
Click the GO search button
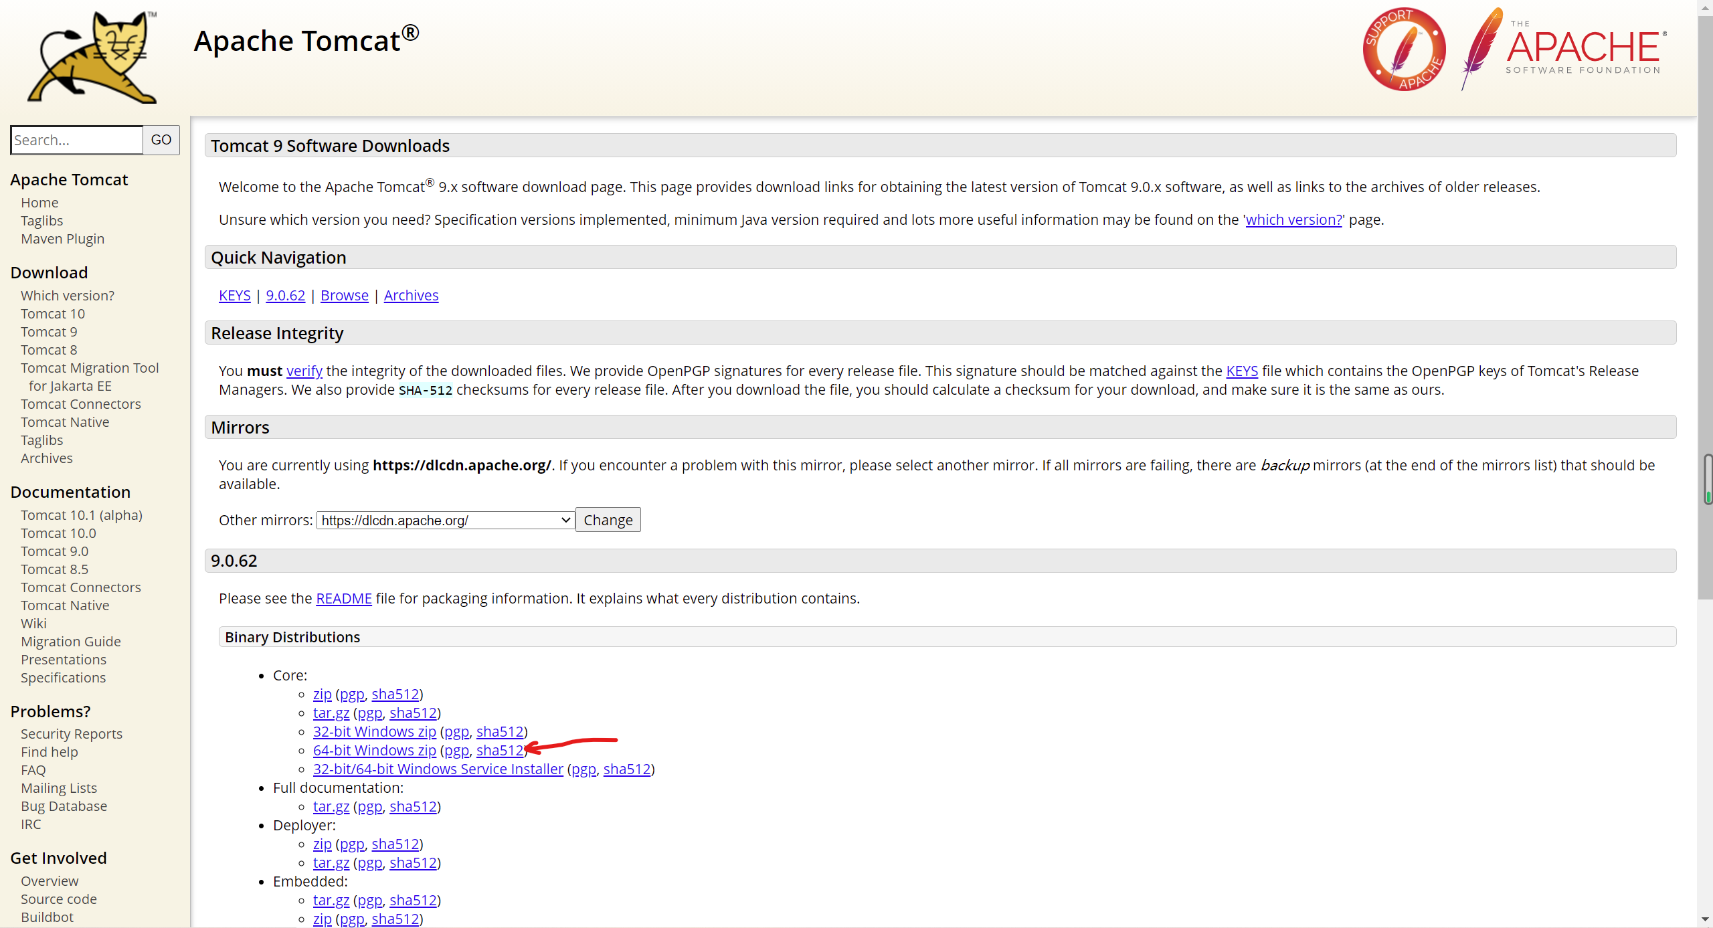click(x=161, y=140)
